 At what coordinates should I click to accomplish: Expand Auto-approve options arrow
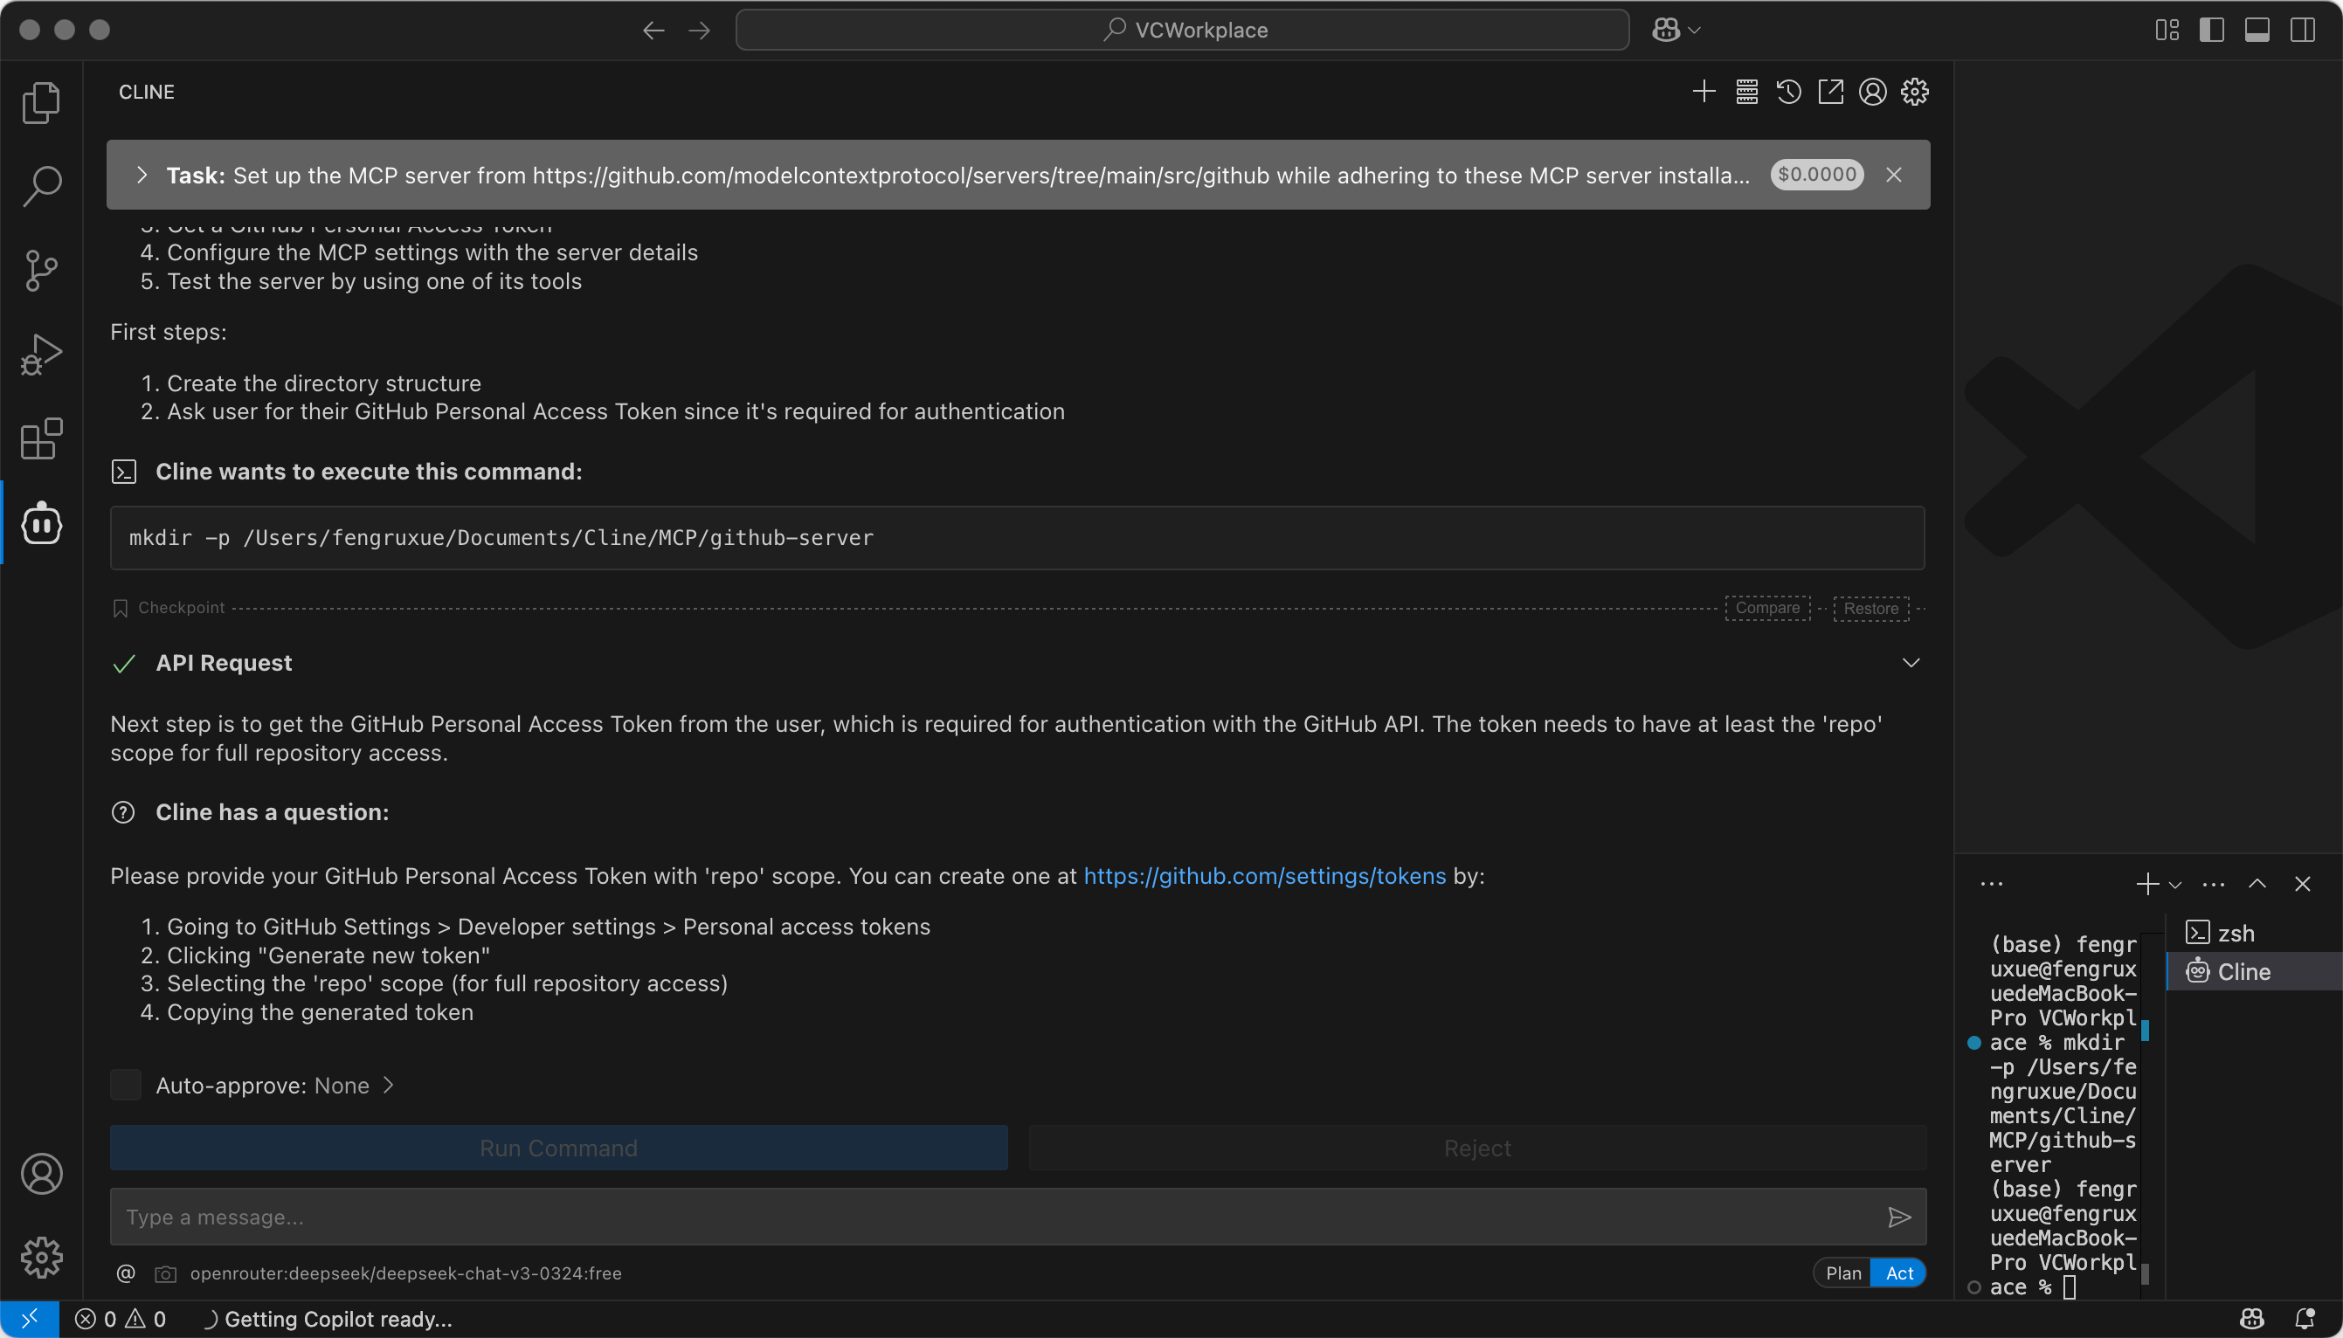click(389, 1086)
